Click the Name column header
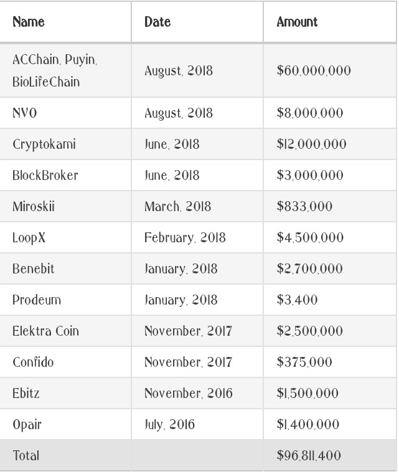The image size is (399, 474). click(x=29, y=22)
